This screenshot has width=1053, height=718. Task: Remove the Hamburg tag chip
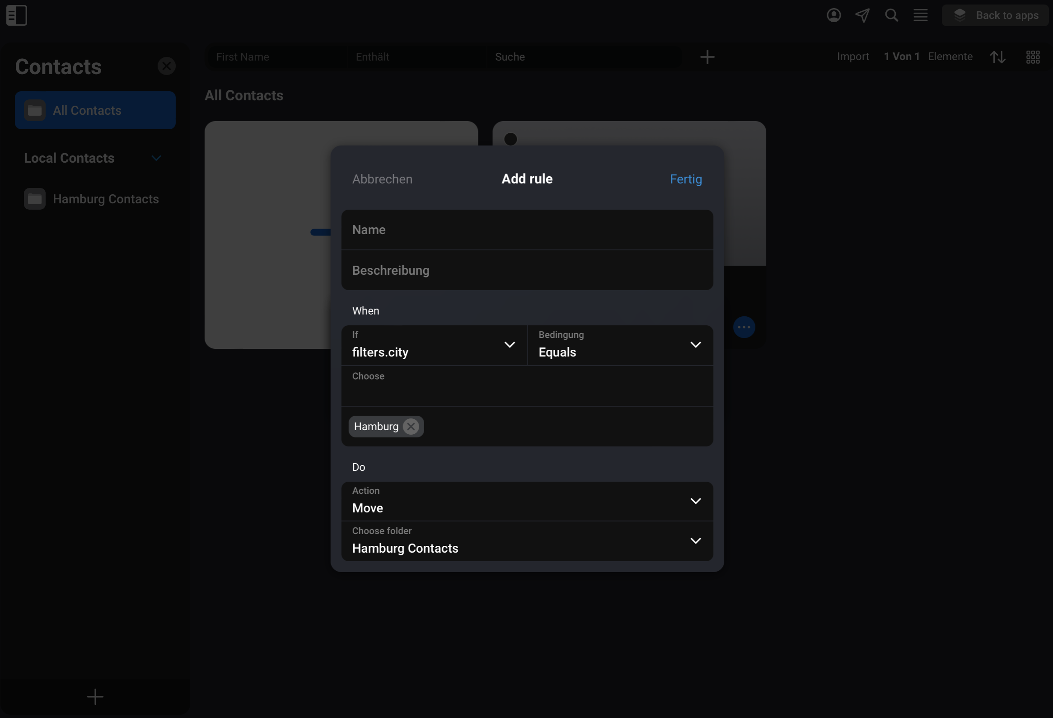coord(411,427)
